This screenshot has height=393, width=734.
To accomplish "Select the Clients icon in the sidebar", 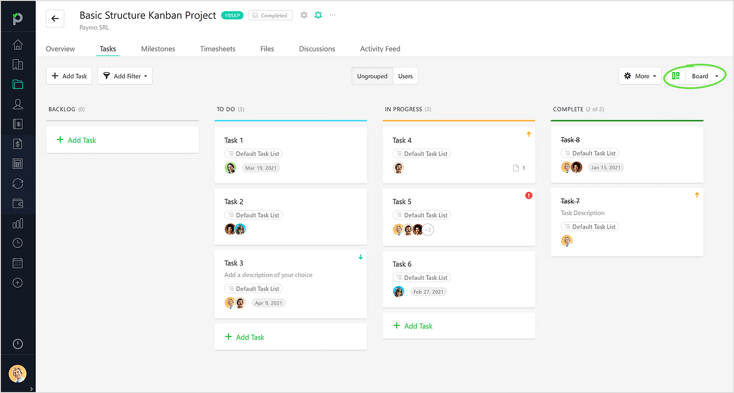I will tap(18, 104).
